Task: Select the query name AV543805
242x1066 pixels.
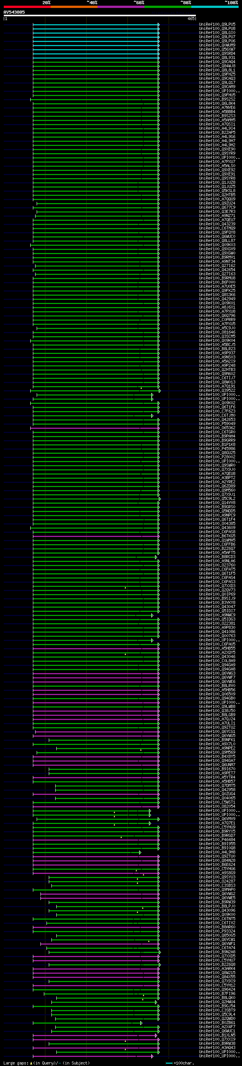Action: point(14,12)
